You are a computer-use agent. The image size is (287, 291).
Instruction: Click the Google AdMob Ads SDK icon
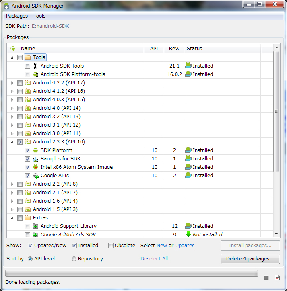tap(35, 235)
